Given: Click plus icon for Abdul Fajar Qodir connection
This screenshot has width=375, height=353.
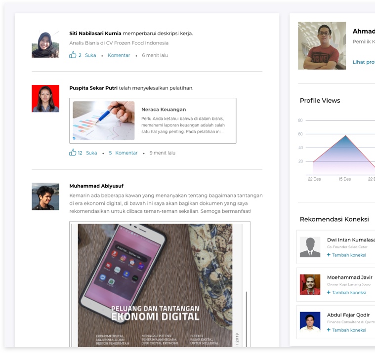Looking at the screenshot, I should (329, 330).
